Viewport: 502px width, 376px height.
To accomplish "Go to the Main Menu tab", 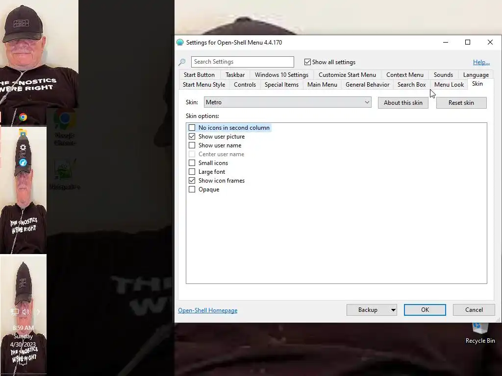I will tap(322, 85).
